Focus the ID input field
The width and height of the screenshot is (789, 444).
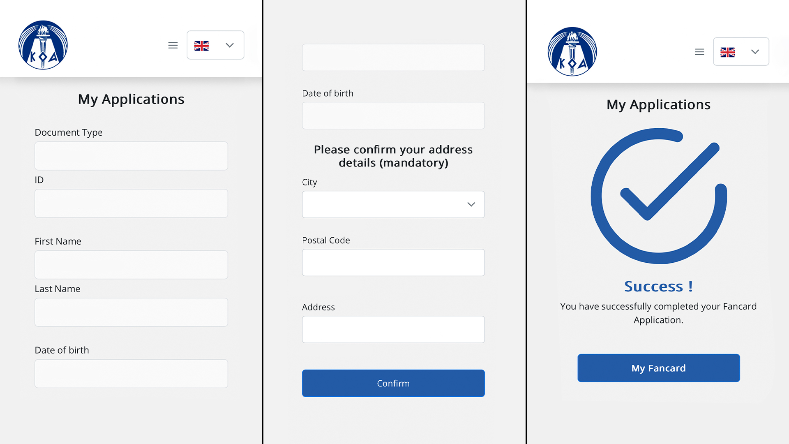pos(131,203)
